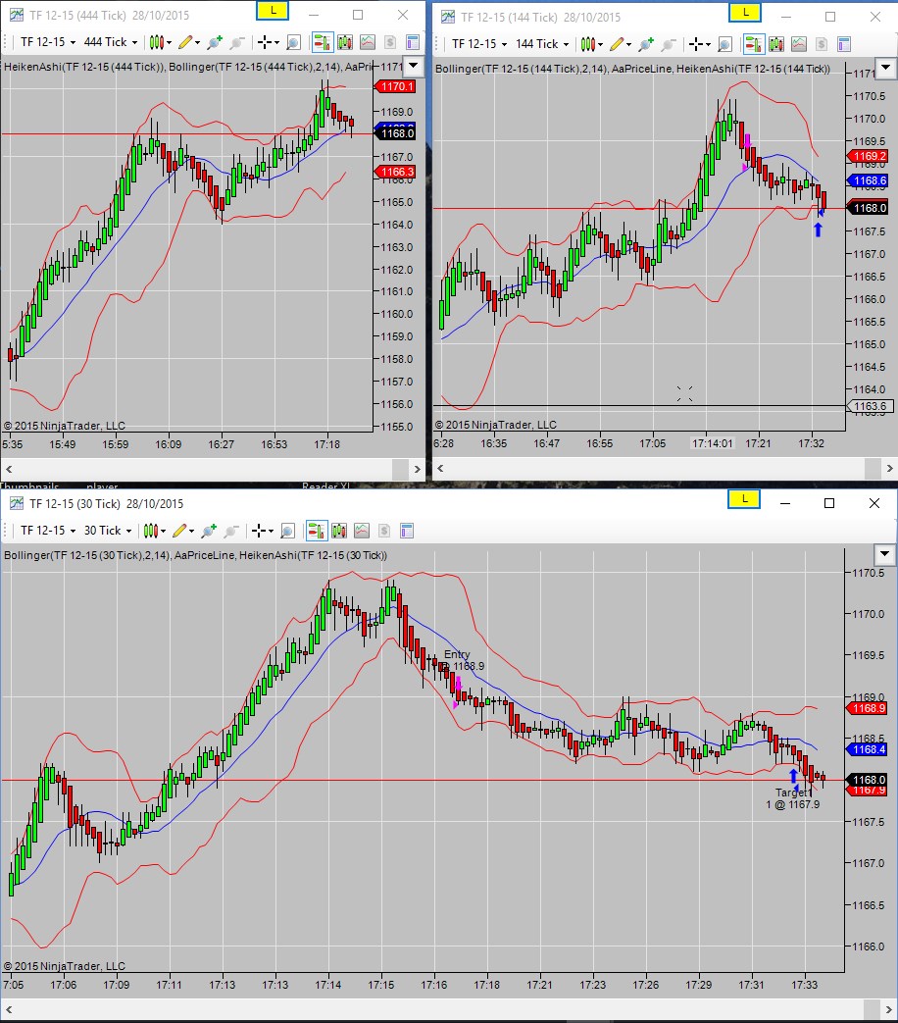Open chart style menu in 144 Tick window
Image resolution: width=898 pixels, height=1023 pixels.
click(x=591, y=44)
